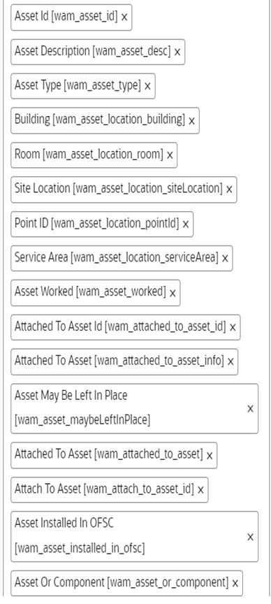Screen dimensions: 271x604
Task: Click the Asset Worked label text
Action: coord(90,292)
